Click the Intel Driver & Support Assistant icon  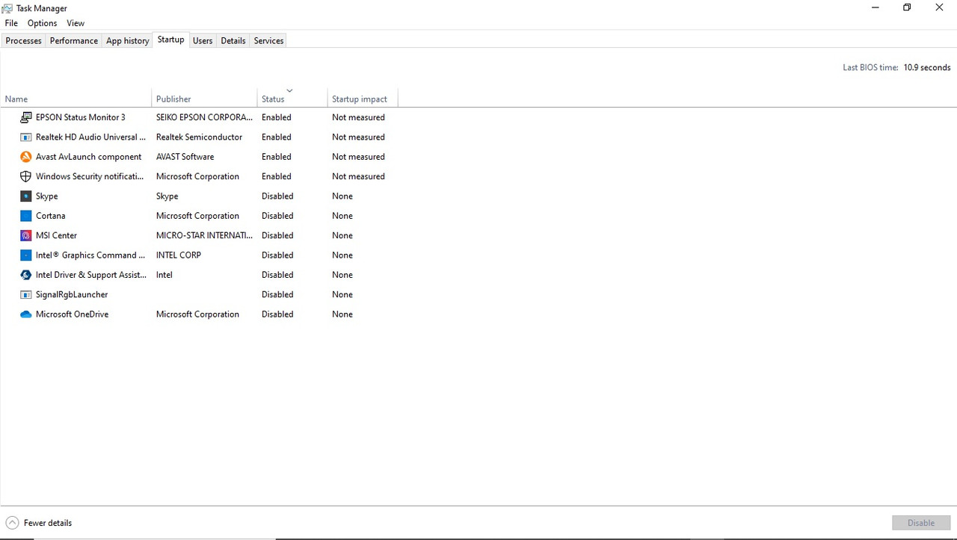(x=26, y=275)
